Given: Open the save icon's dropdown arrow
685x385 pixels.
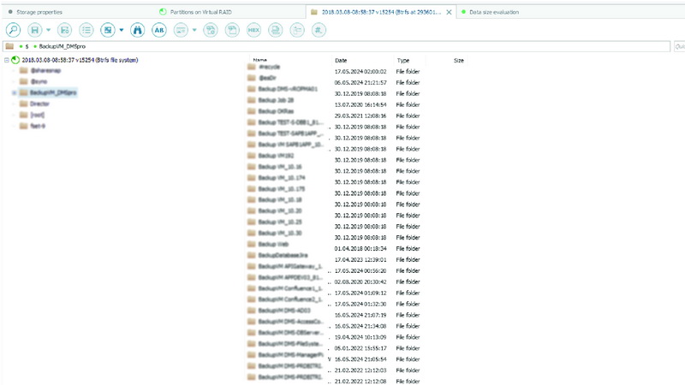Looking at the screenshot, I should tap(49, 30).
